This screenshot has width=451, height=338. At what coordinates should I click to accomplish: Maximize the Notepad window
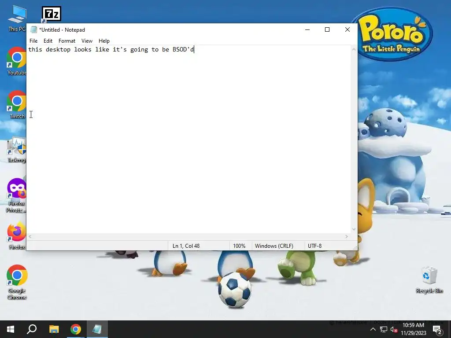[x=327, y=29]
